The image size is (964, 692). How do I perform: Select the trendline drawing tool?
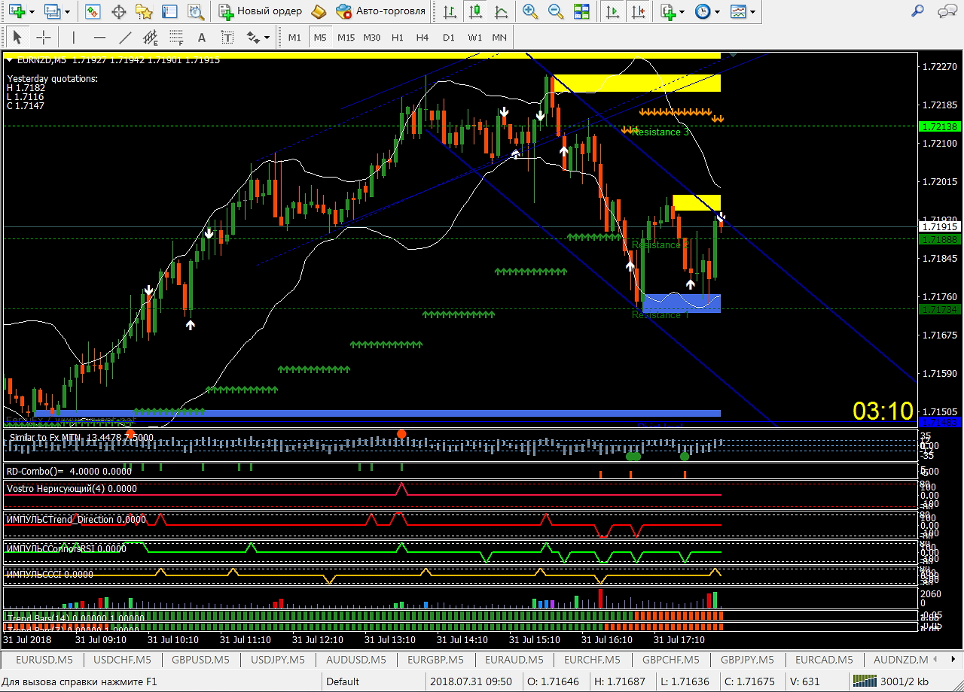pos(124,37)
